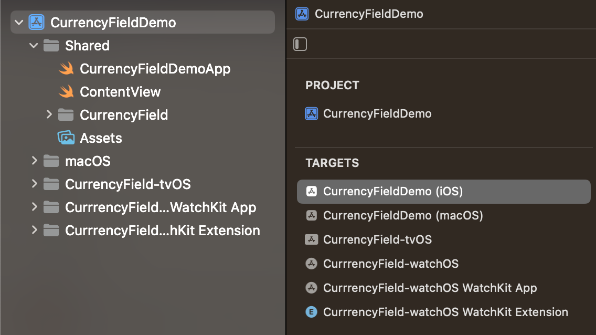The image size is (596, 335).
Task: Click the macOS target app icon
Action: [312, 215]
